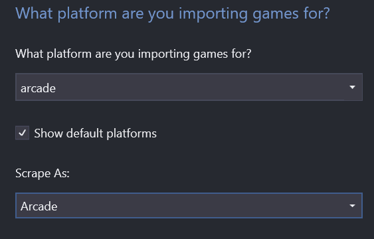Toggle the Show default platforms checkbox
This screenshot has height=239, width=374.
[22, 133]
